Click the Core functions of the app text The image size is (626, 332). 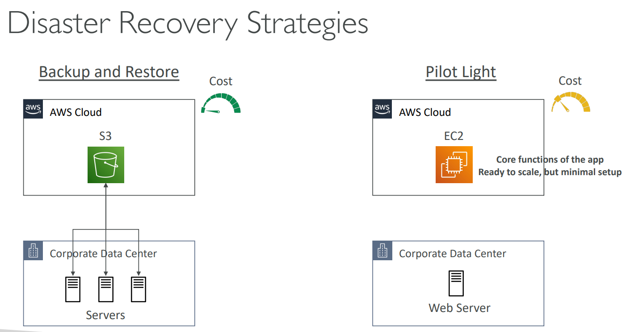tap(550, 160)
